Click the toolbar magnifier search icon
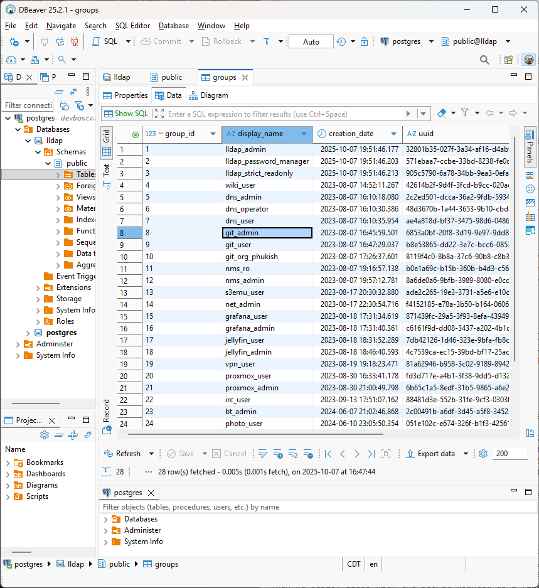 [x=484, y=60]
